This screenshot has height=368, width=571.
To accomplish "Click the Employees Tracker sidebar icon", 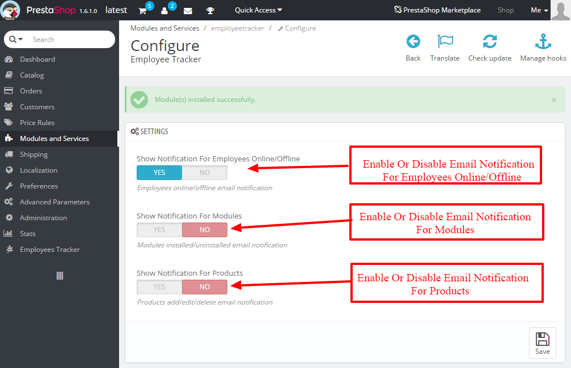I will (x=9, y=249).
